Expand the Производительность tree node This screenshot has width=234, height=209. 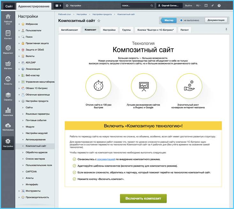click(x=19, y=198)
